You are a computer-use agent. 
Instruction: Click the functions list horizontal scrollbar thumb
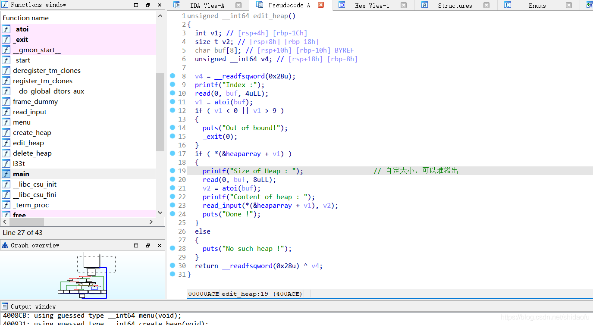pyautogui.click(x=26, y=222)
